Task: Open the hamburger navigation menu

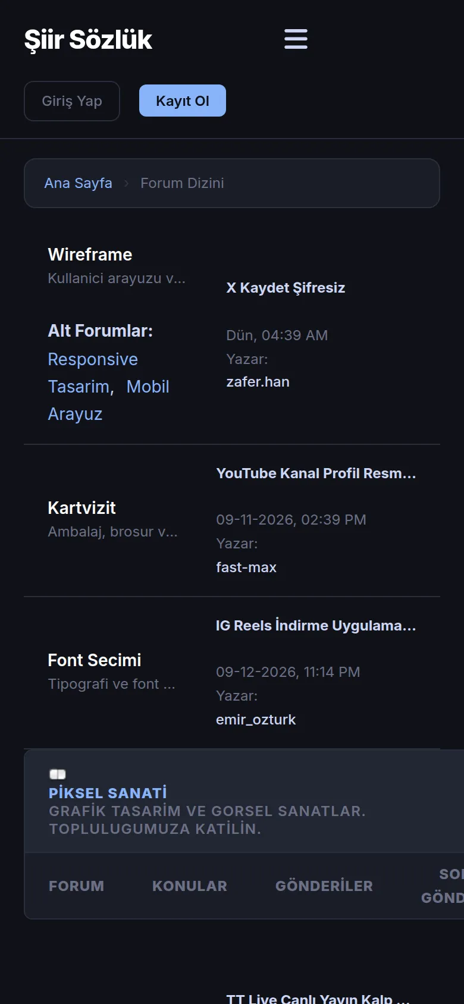Action: (296, 39)
